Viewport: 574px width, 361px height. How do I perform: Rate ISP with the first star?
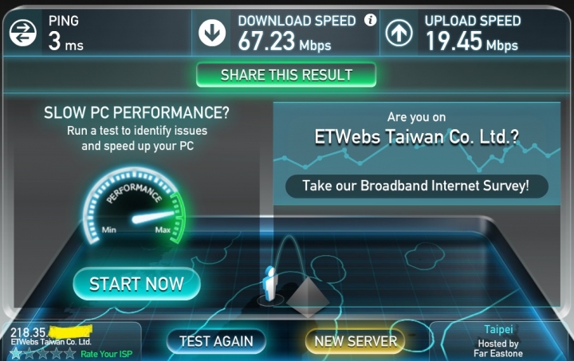tap(16, 354)
